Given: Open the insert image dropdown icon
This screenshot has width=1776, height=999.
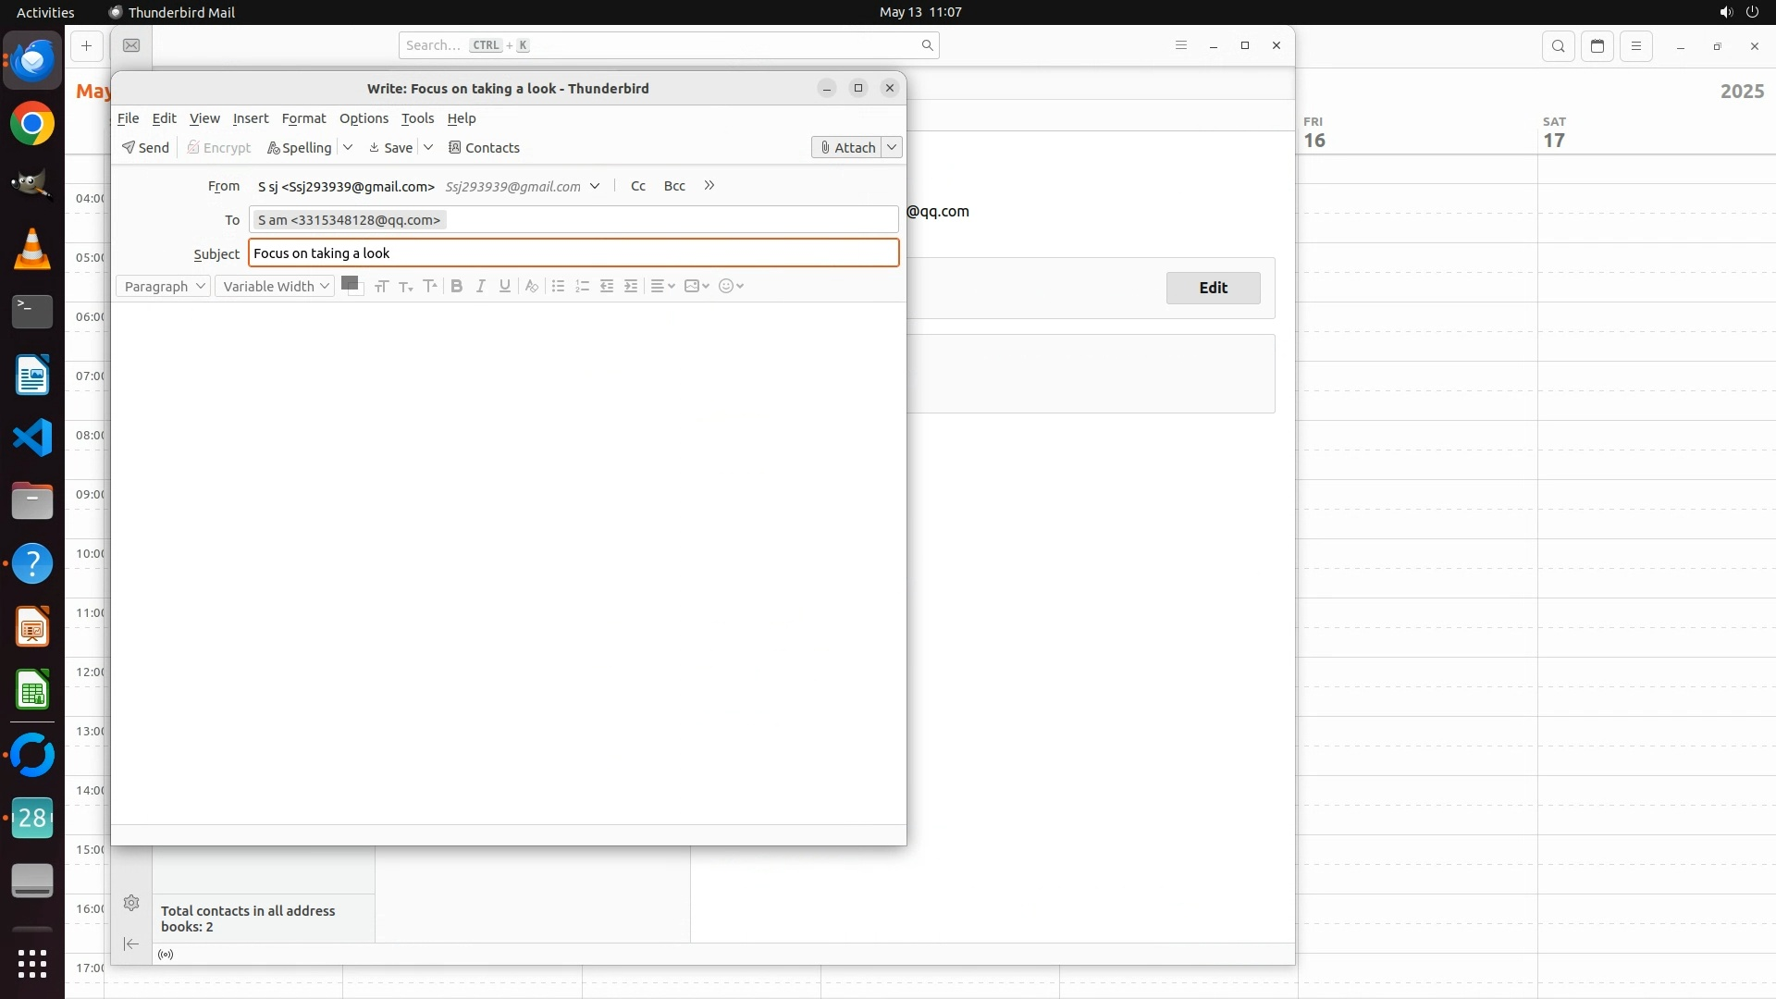Looking at the screenshot, I should (697, 287).
